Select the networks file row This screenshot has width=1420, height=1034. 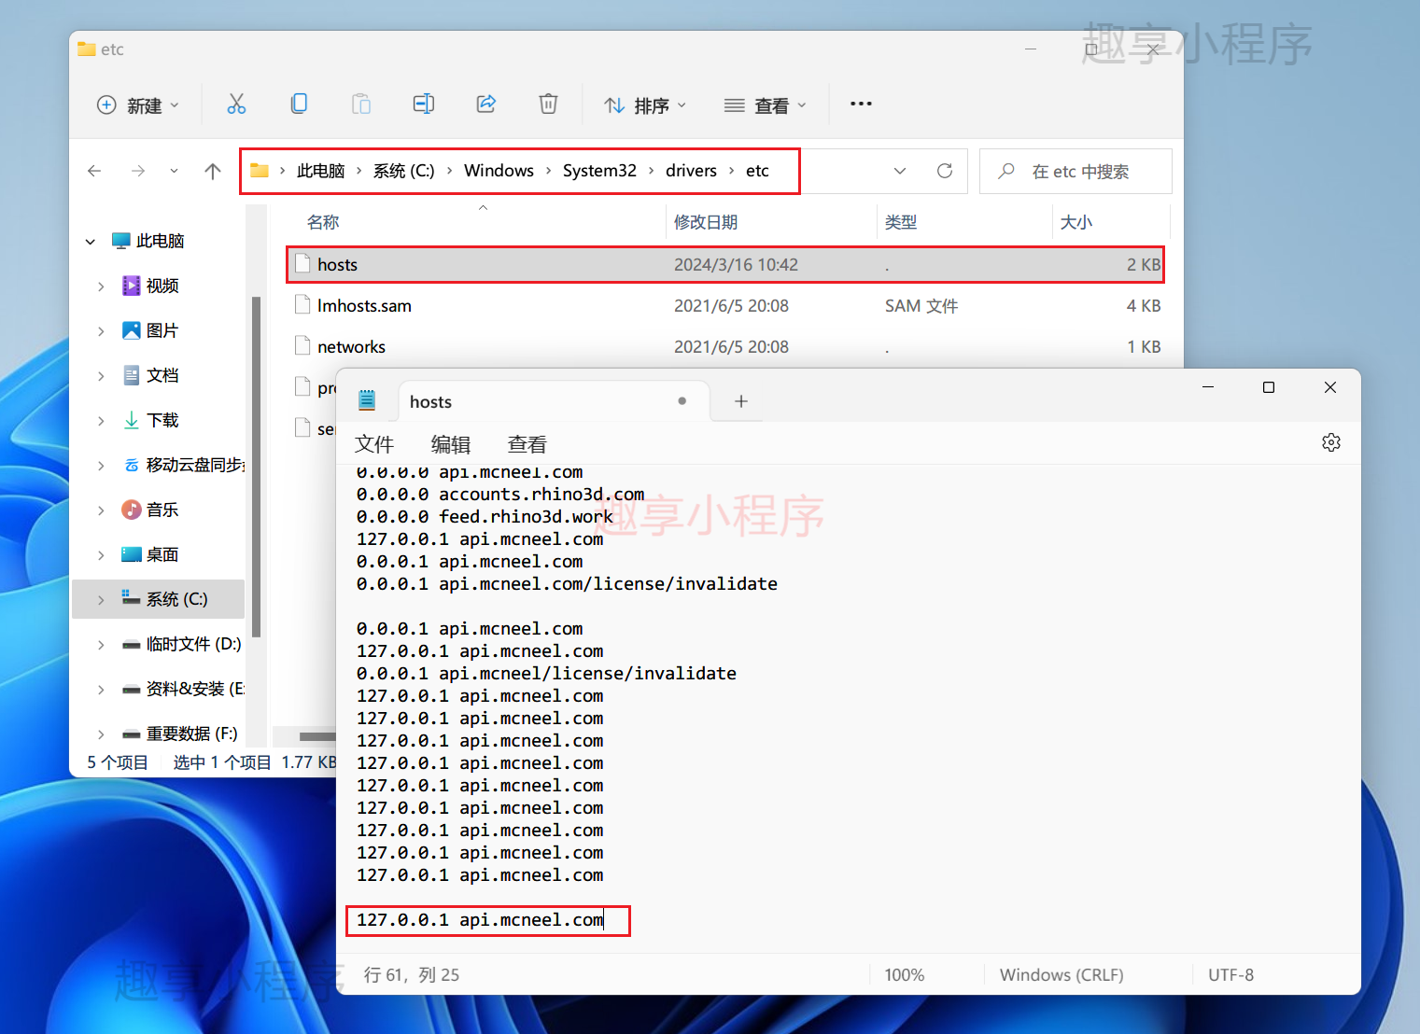point(725,347)
